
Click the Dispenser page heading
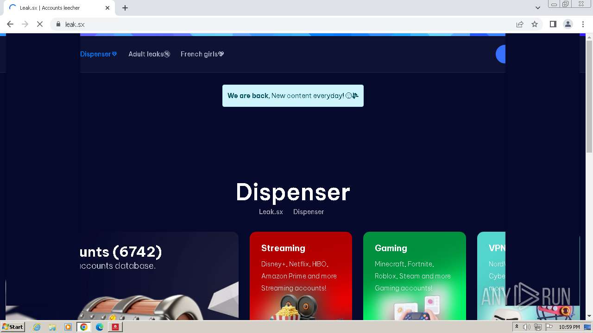[293, 192]
